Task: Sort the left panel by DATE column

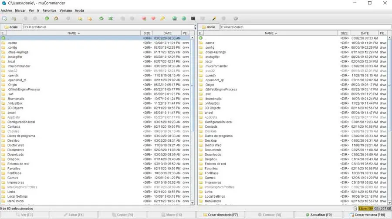Action: tap(167, 33)
